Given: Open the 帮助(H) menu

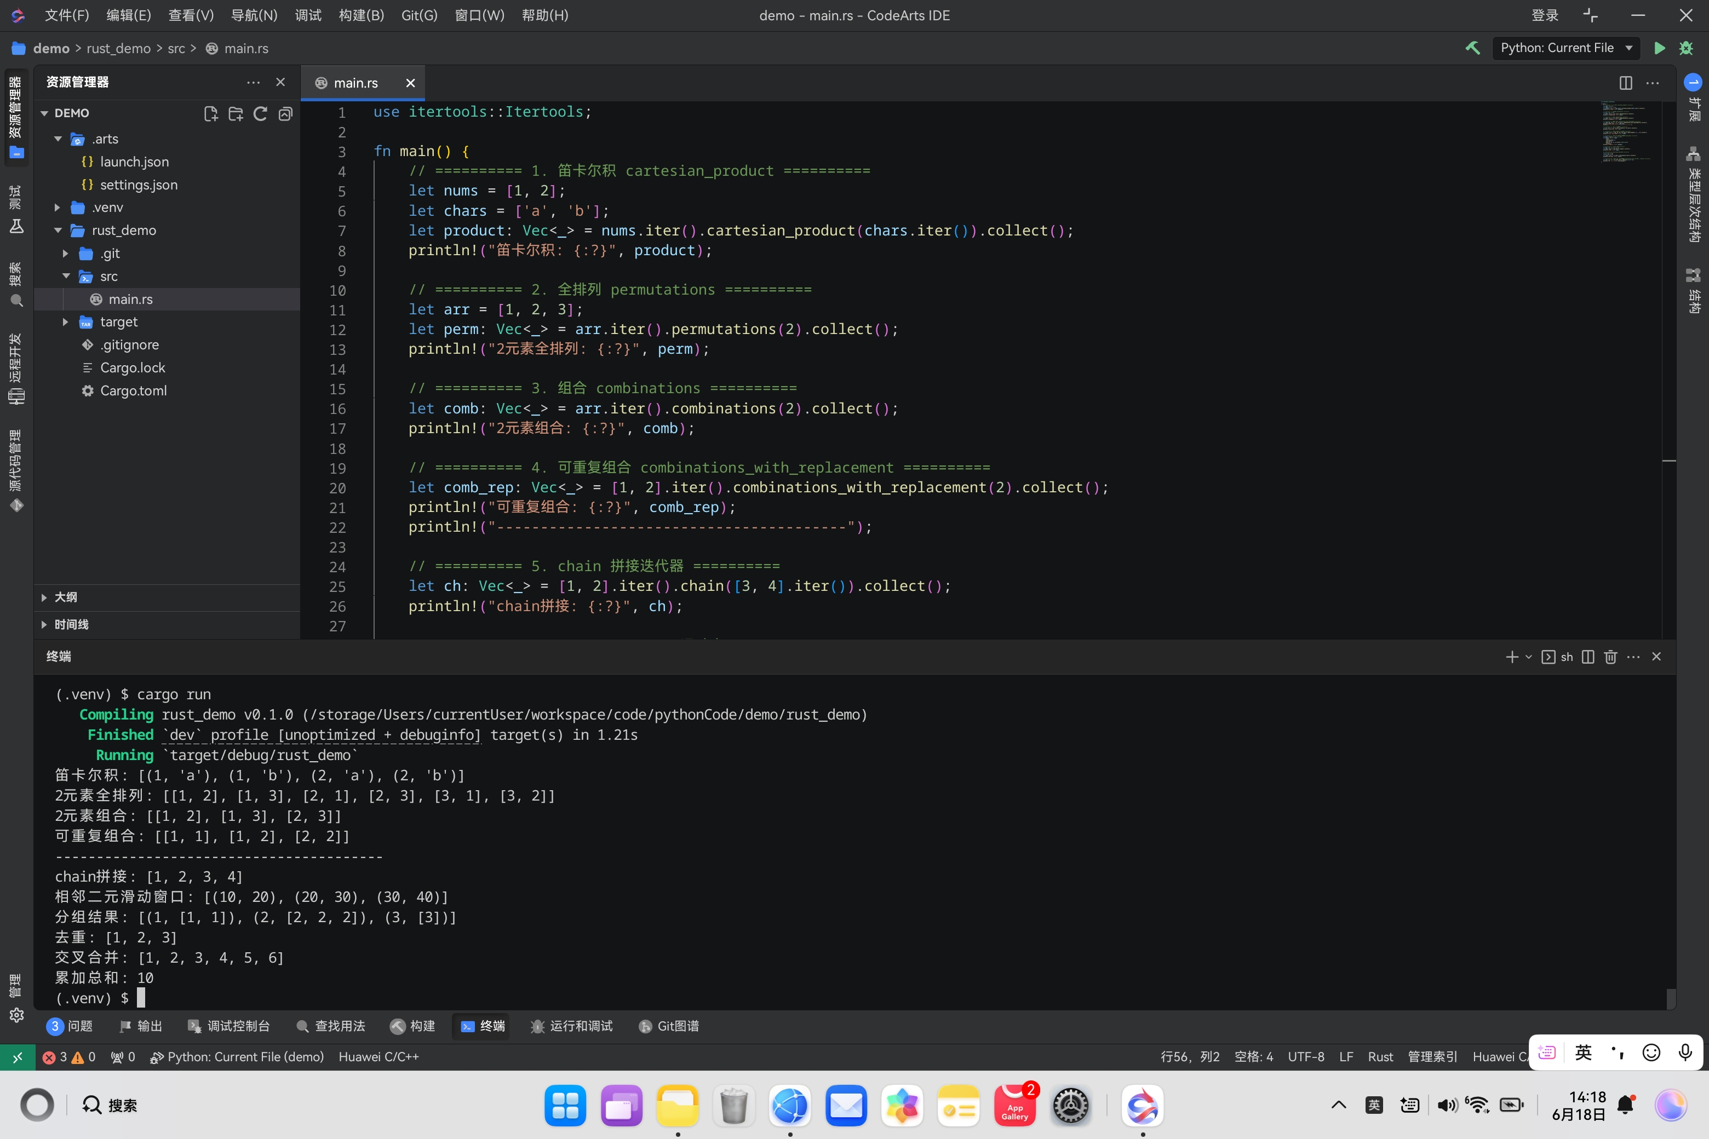Looking at the screenshot, I should 545,15.
